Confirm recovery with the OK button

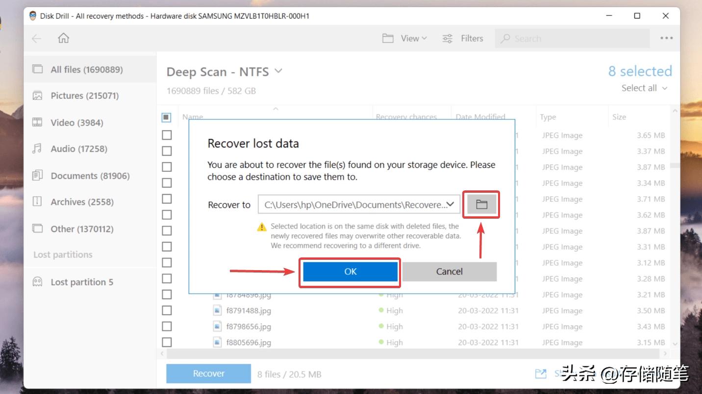350,272
